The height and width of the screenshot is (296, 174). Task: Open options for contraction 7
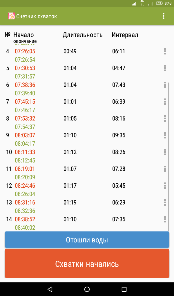(x=165, y=102)
